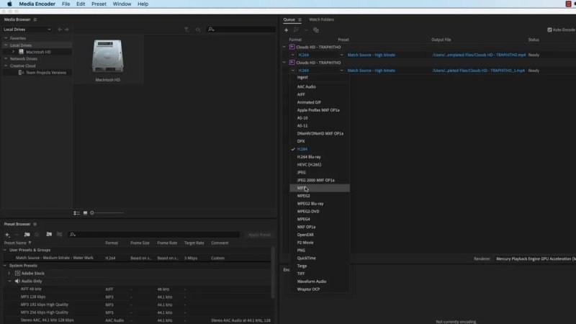The height and width of the screenshot is (324, 576).
Task: Open the Renderer Mercury Playback Engine dropdown
Action: 535,259
